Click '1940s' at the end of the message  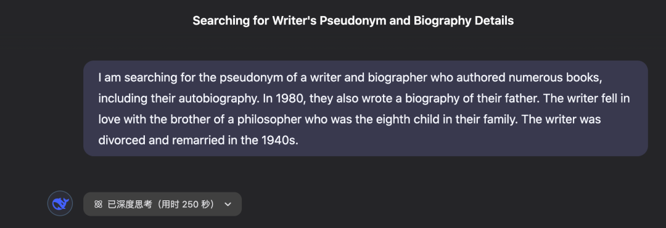pyautogui.click(x=281, y=140)
